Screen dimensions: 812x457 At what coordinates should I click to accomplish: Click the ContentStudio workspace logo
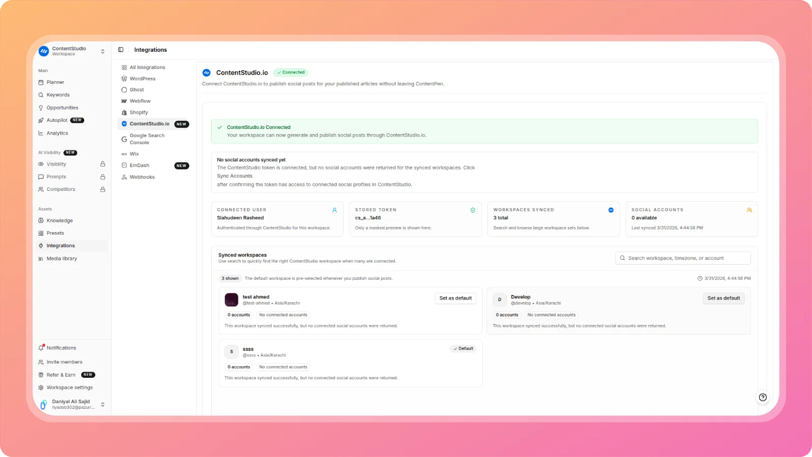[x=44, y=51]
